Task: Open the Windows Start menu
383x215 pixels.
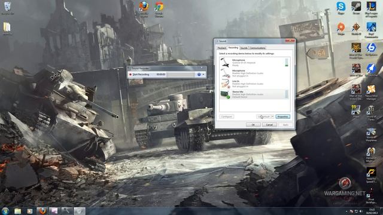Action: [5, 211]
